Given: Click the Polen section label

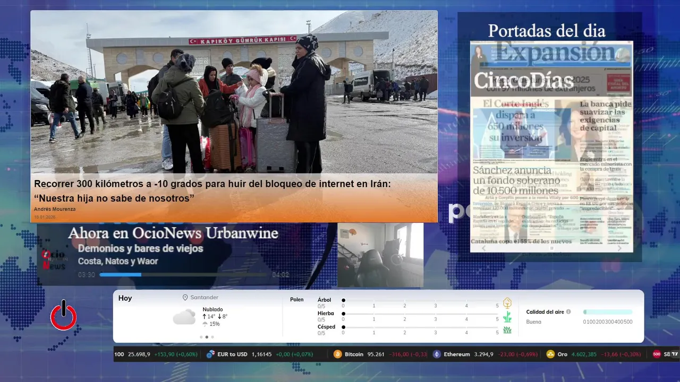Looking at the screenshot, I should (297, 300).
